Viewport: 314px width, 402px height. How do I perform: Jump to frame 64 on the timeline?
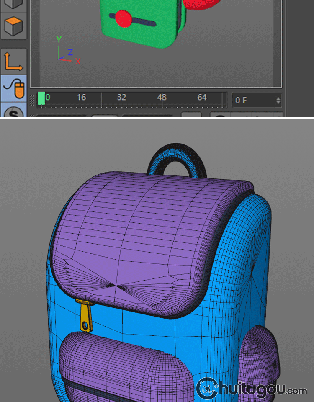coord(202,98)
